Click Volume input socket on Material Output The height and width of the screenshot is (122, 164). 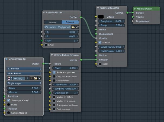pos(133,17)
